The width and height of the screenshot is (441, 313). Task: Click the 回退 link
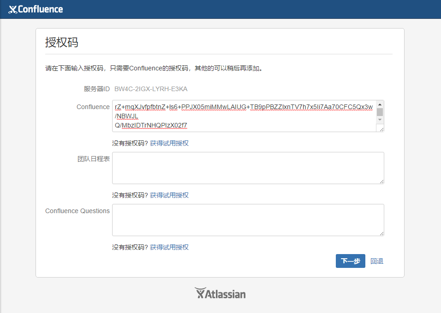377,261
